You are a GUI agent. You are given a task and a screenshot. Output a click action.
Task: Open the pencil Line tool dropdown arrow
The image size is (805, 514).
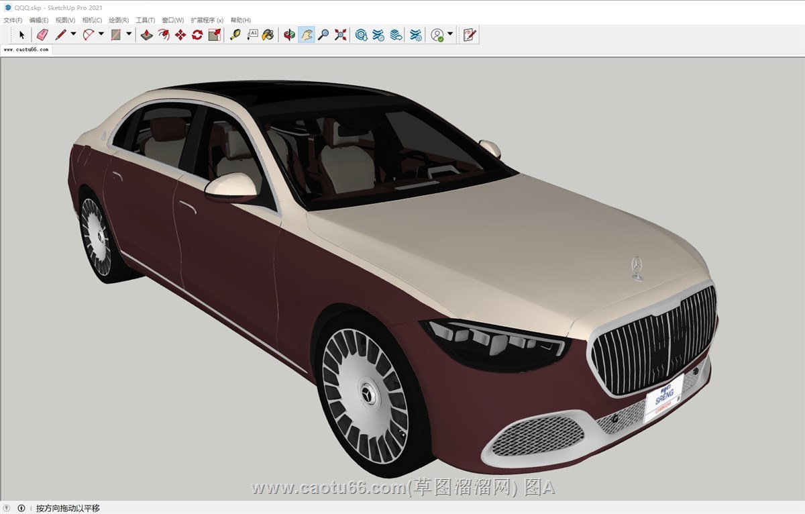pos(73,35)
